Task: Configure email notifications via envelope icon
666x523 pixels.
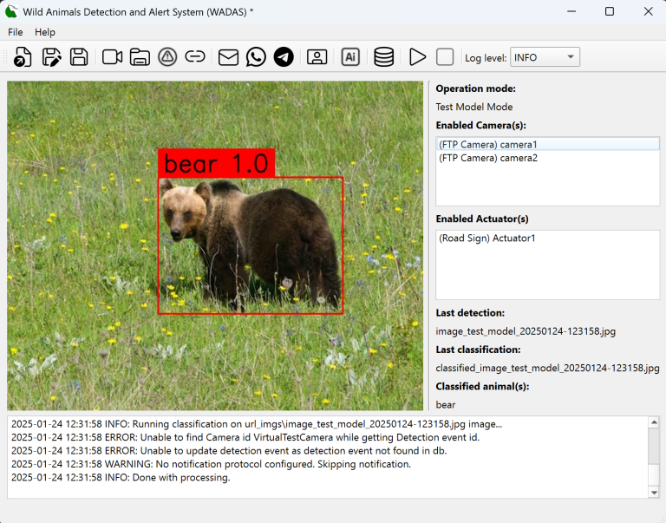Action: click(x=228, y=57)
